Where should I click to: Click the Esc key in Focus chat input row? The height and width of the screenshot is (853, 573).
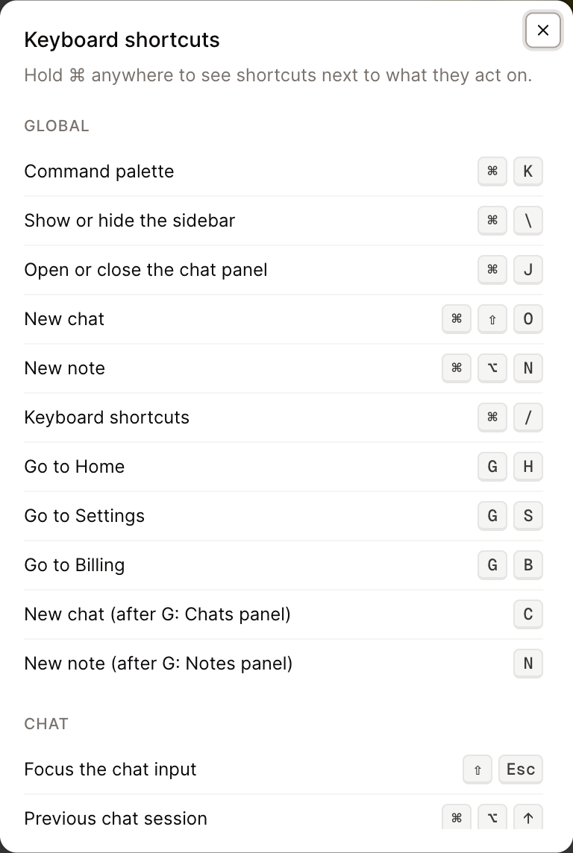pyautogui.click(x=521, y=769)
